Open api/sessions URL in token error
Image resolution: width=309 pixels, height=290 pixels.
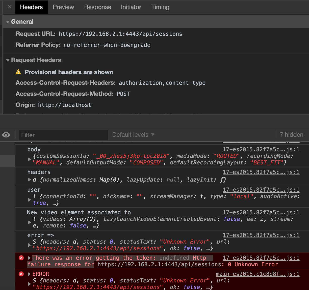point(160,265)
